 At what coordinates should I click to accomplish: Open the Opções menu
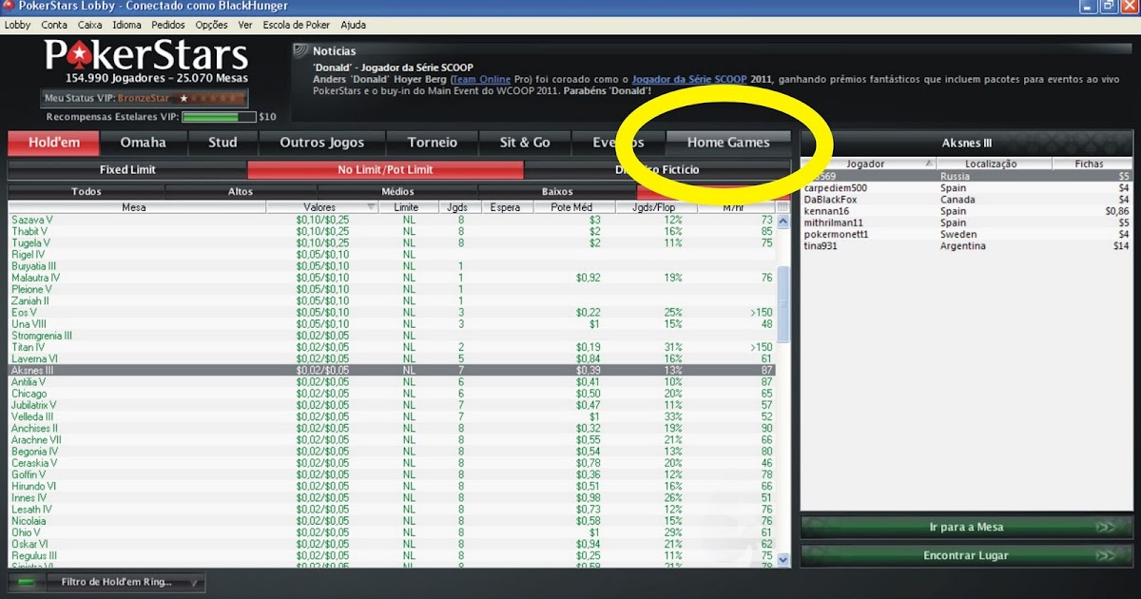click(212, 25)
